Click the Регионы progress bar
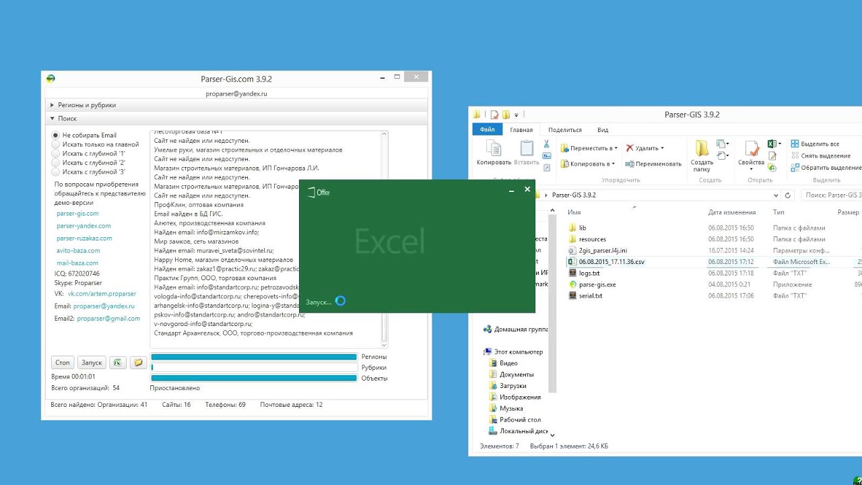Image resolution: width=862 pixels, height=485 pixels. pos(254,357)
